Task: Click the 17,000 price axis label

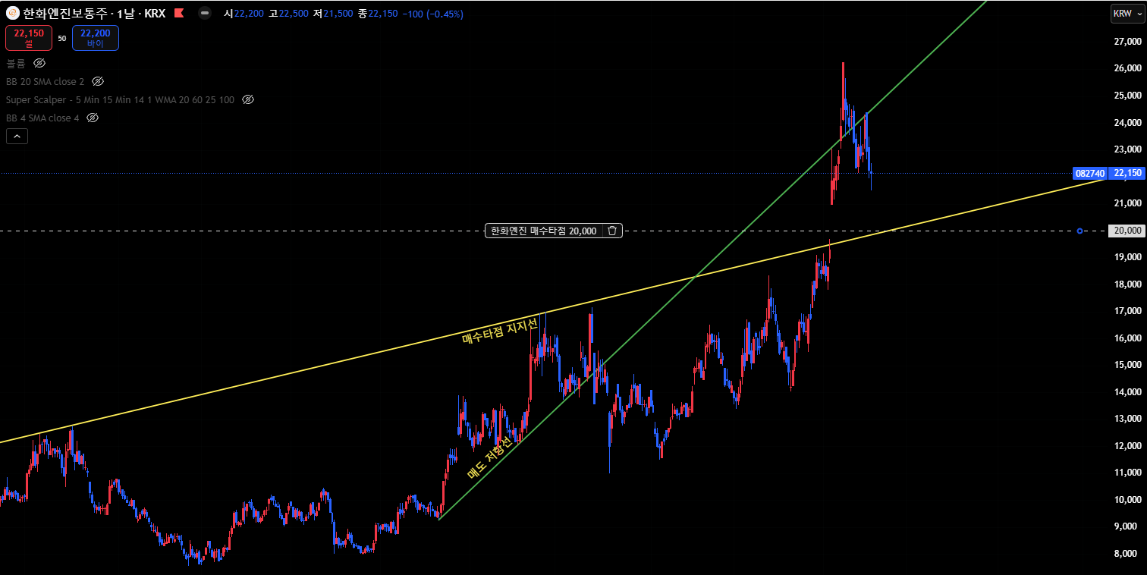Action: tap(1128, 311)
